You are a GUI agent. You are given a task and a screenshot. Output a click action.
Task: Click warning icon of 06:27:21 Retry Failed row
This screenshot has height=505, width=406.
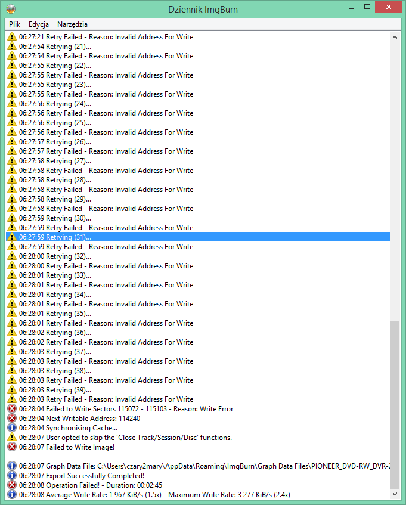[11, 37]
